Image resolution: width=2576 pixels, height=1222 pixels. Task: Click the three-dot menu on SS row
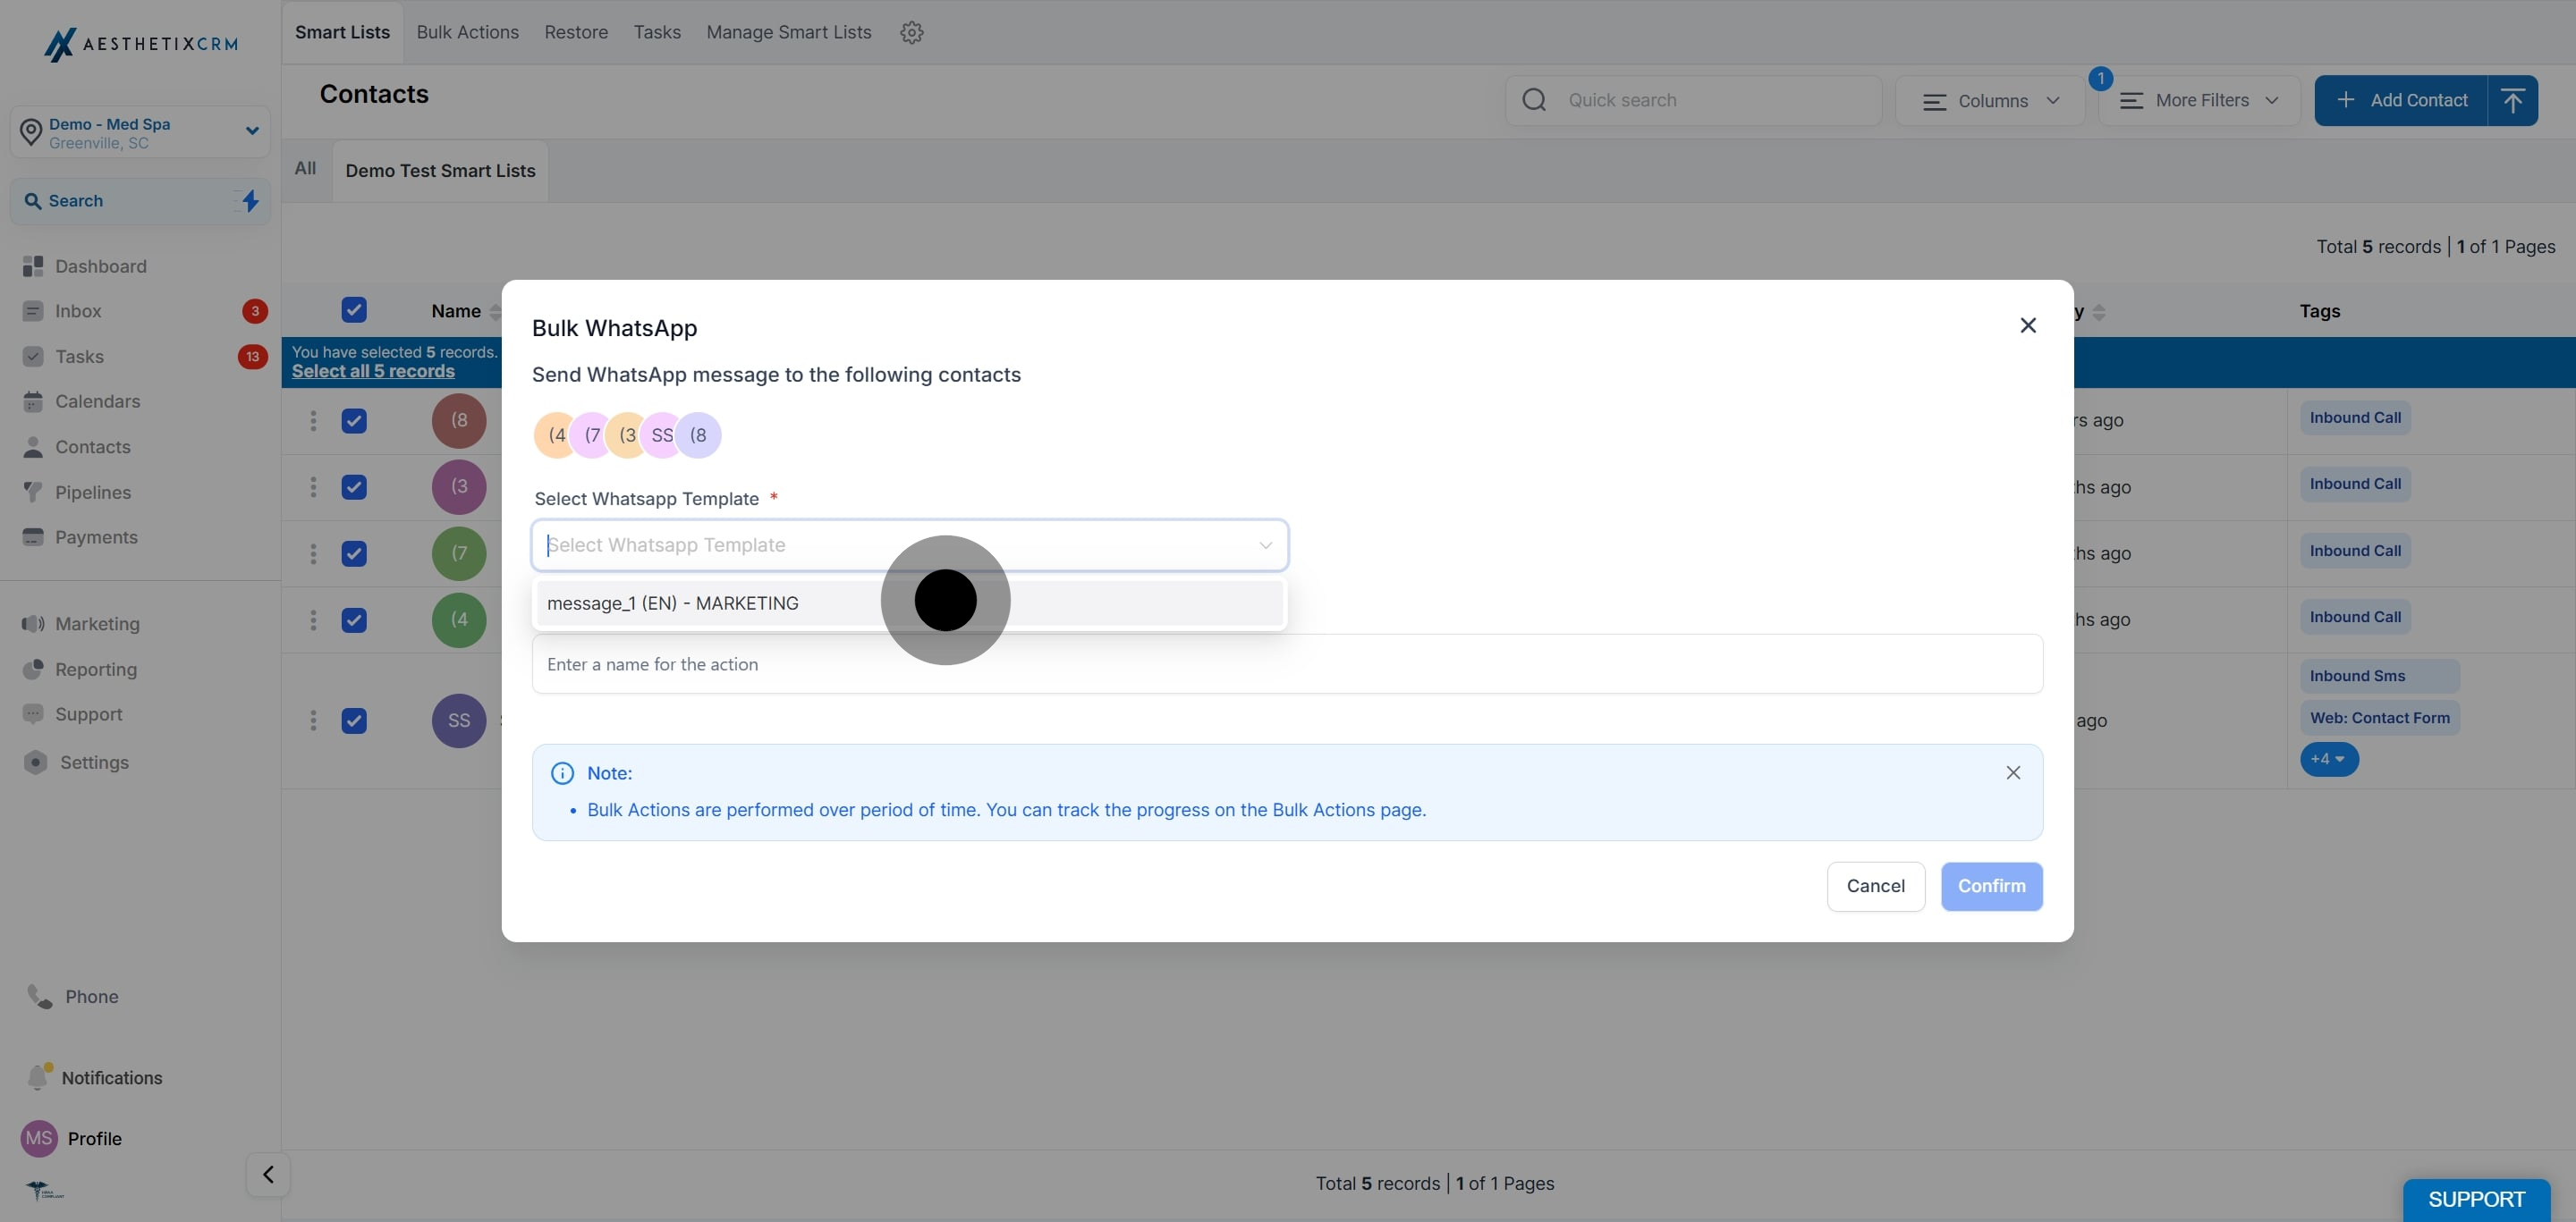tap(313, 721)
